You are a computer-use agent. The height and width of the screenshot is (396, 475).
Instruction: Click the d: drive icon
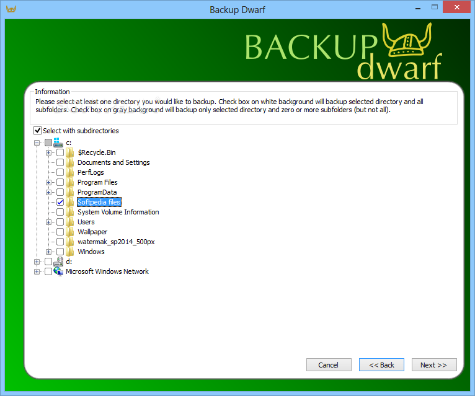point(58,262)
